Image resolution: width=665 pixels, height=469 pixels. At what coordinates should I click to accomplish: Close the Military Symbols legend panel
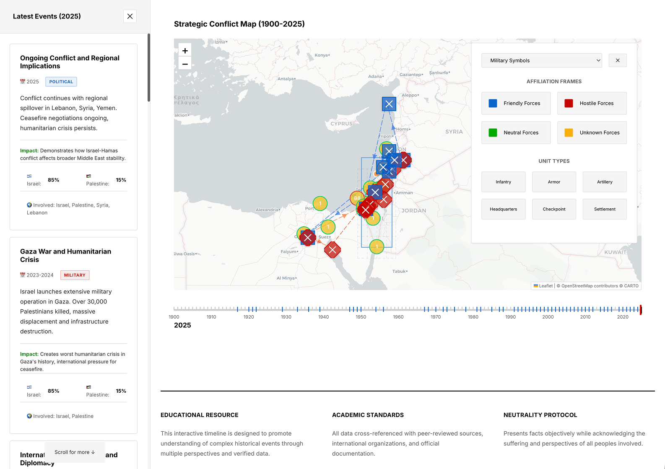coord(618,60)
